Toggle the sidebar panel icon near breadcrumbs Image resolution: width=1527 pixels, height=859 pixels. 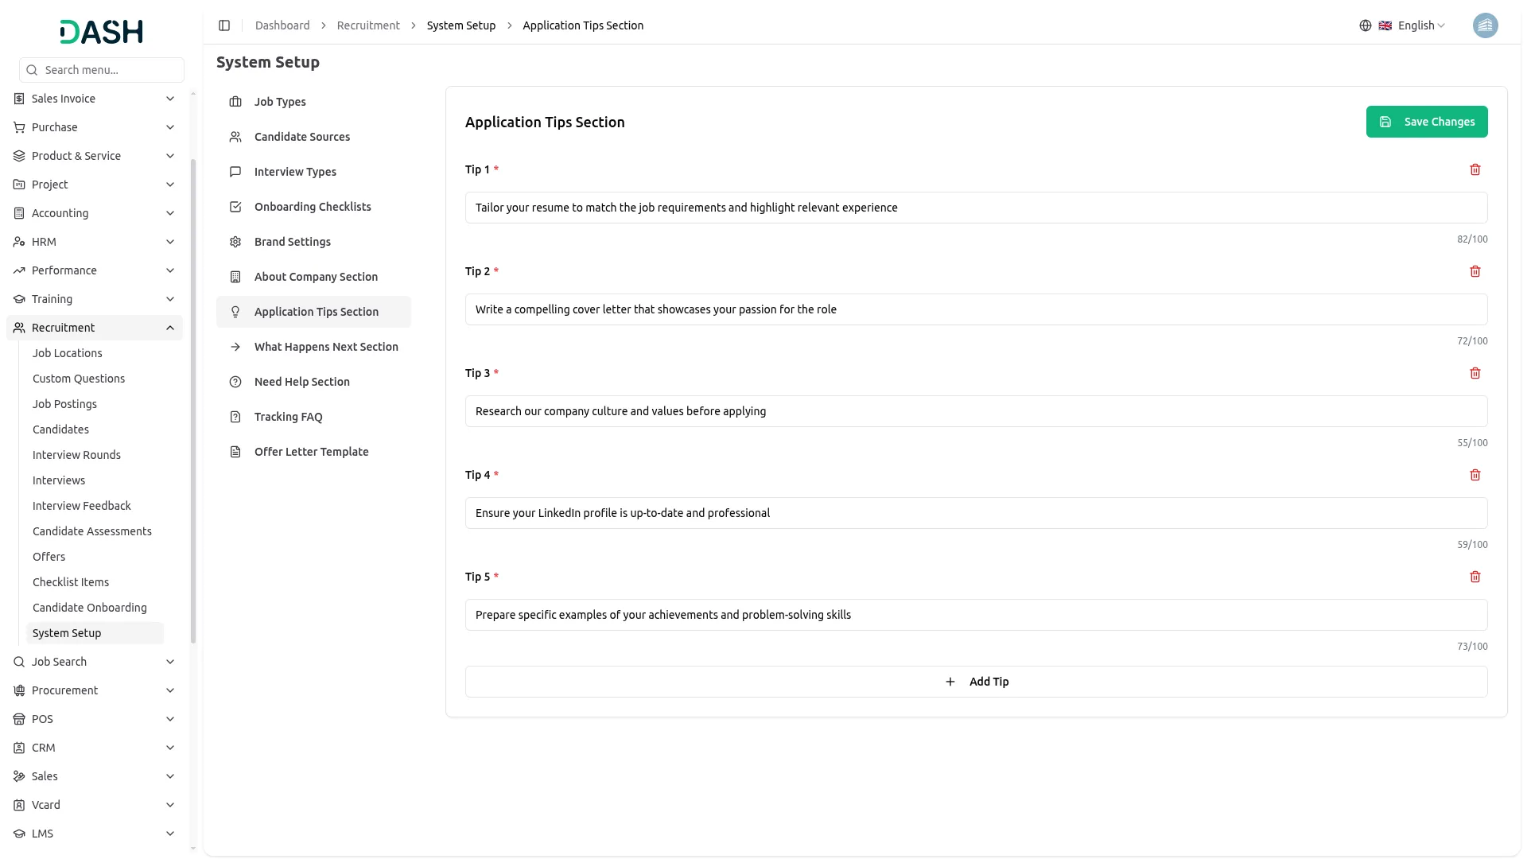[224, 25]
